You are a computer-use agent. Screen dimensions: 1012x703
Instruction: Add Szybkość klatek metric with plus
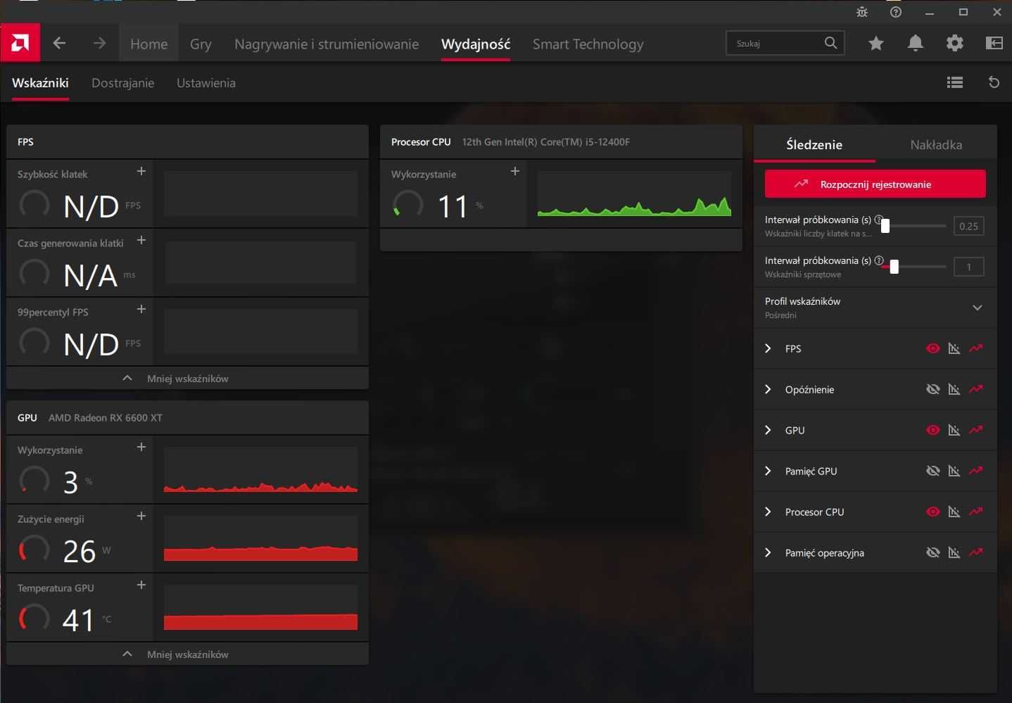click(x=141, y=171)
